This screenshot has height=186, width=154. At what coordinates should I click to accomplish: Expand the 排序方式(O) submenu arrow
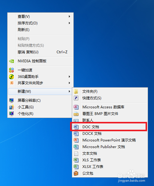(69, 23)
